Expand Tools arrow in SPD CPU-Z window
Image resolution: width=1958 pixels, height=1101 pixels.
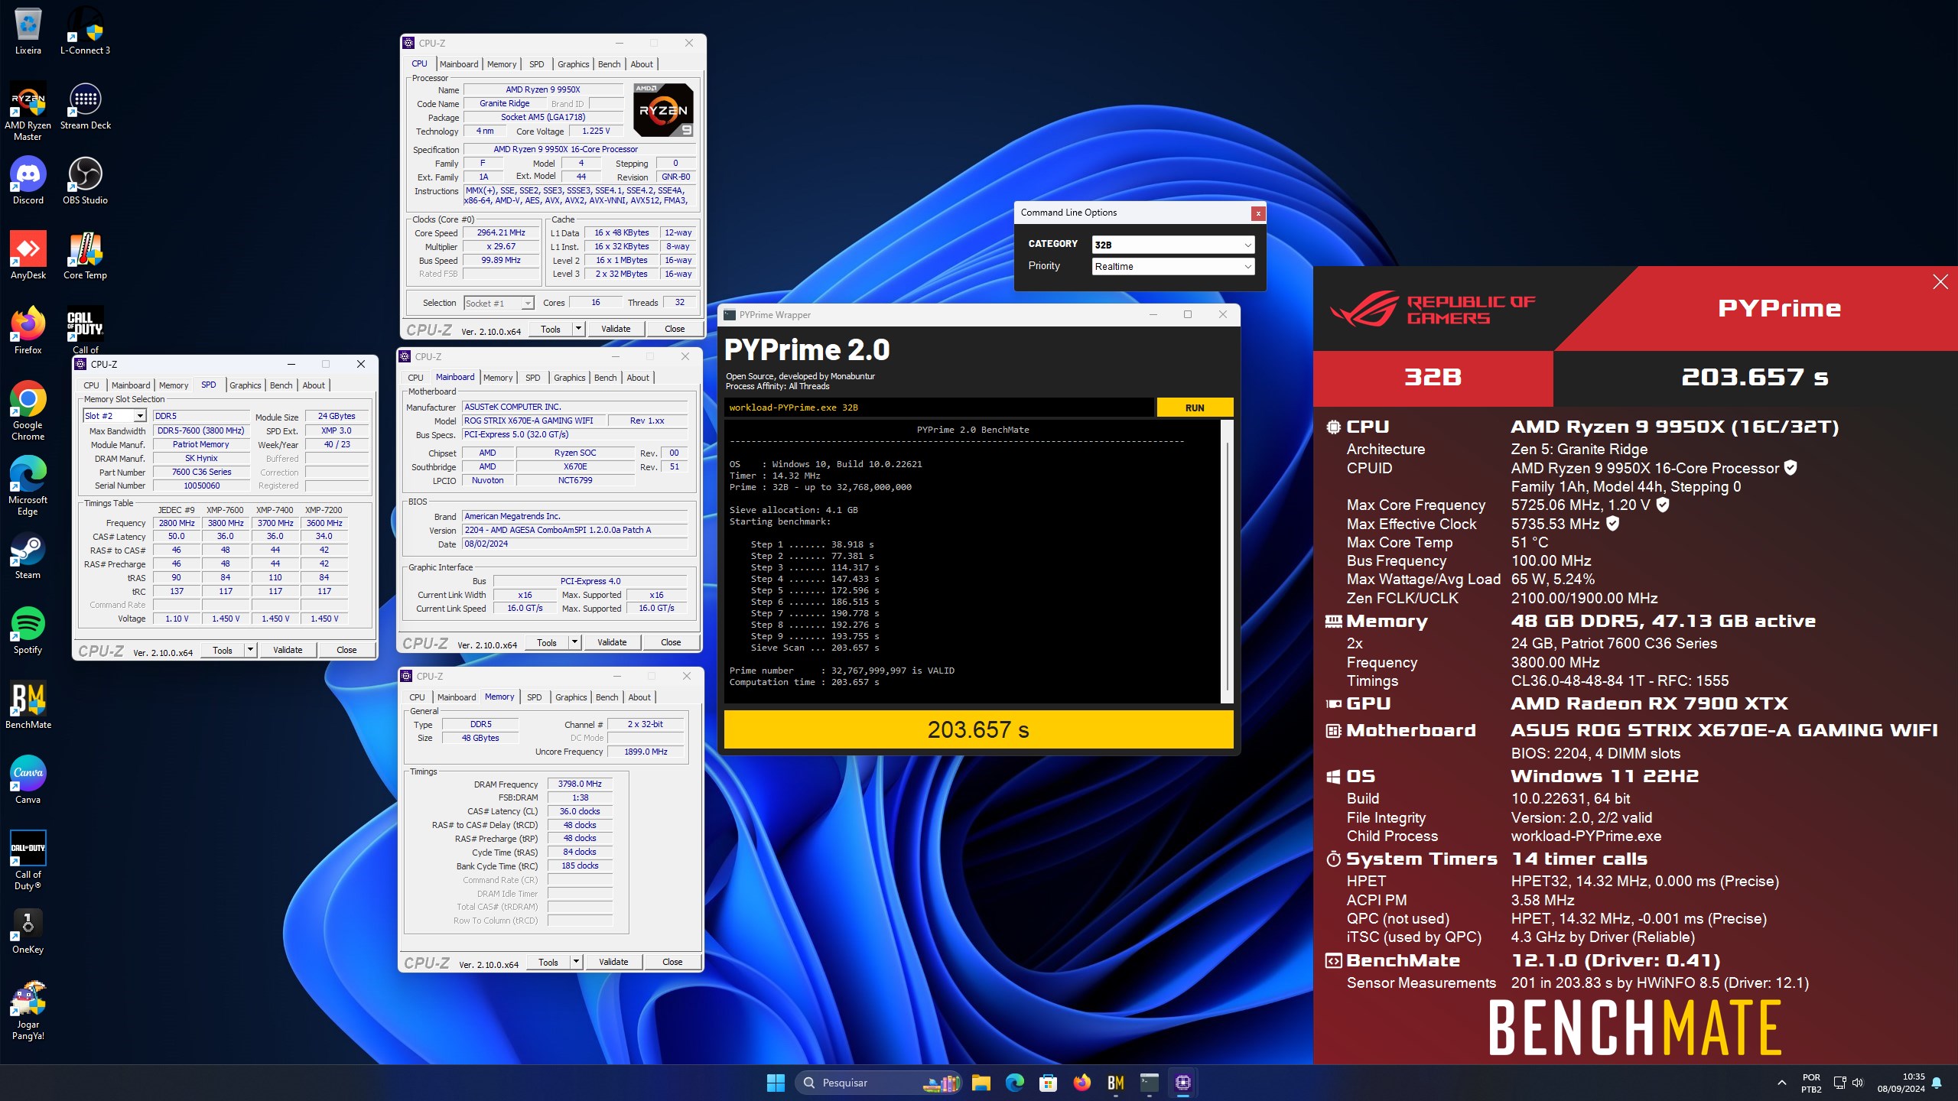click(x=250, y=650)
